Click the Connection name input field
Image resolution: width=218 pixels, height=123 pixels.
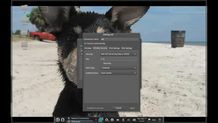[120, 39]
